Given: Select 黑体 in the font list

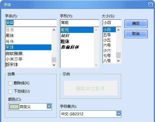Looking at the screenshot, I should [28, 36].
